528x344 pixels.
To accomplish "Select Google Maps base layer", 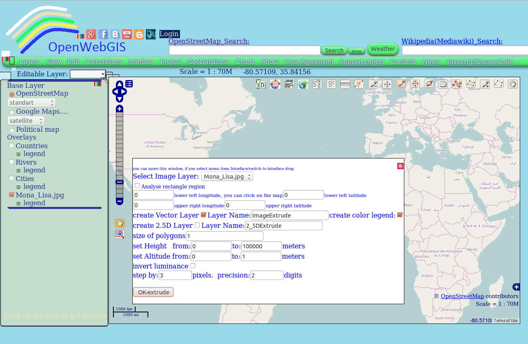I will (12, 112).
